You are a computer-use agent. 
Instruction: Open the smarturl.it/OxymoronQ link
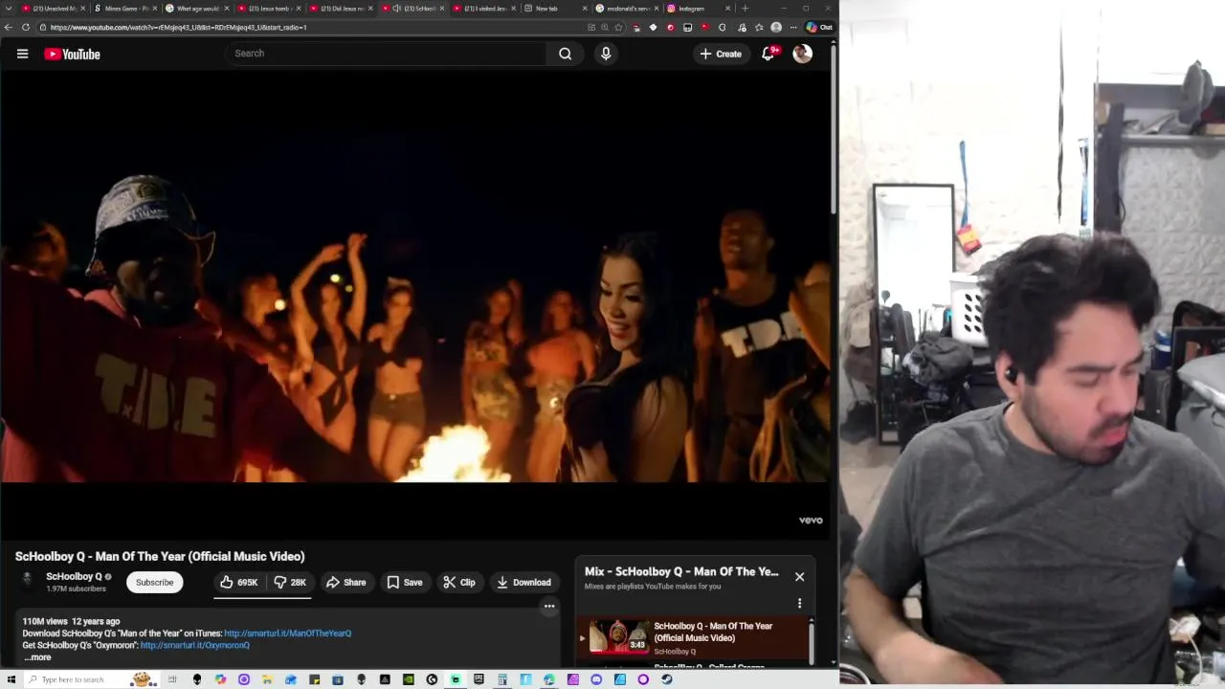tap(194, 645)
